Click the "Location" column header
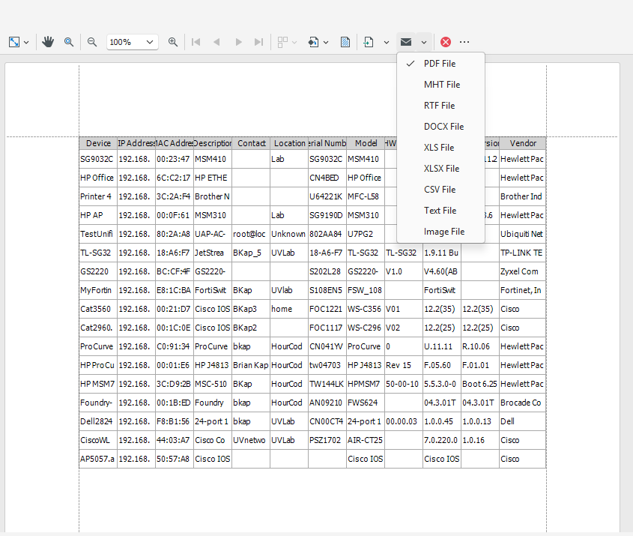The image size is (633, 536). click(289, 143)
